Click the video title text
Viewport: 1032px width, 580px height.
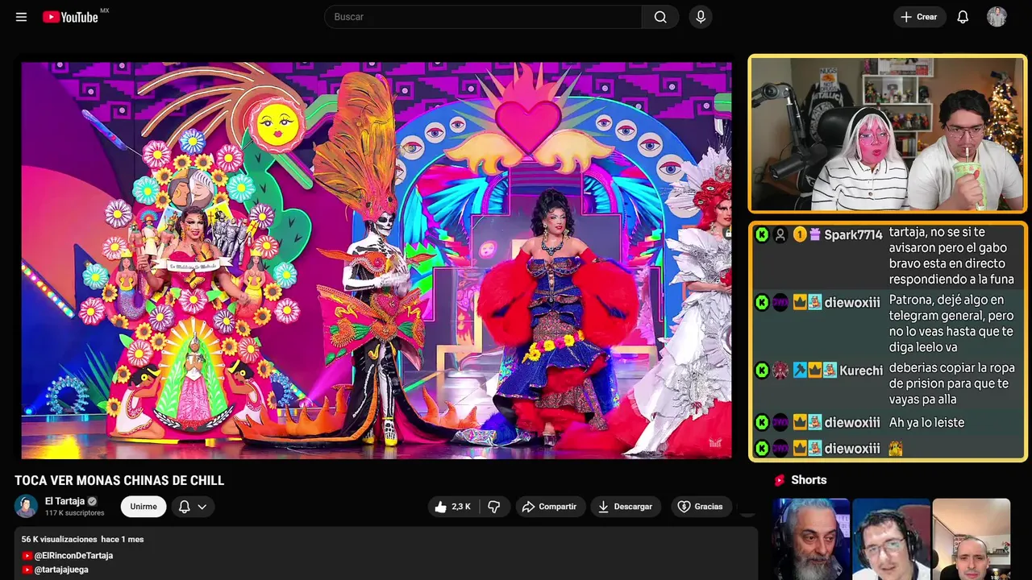pyautogui.click(x=119, y=481)
